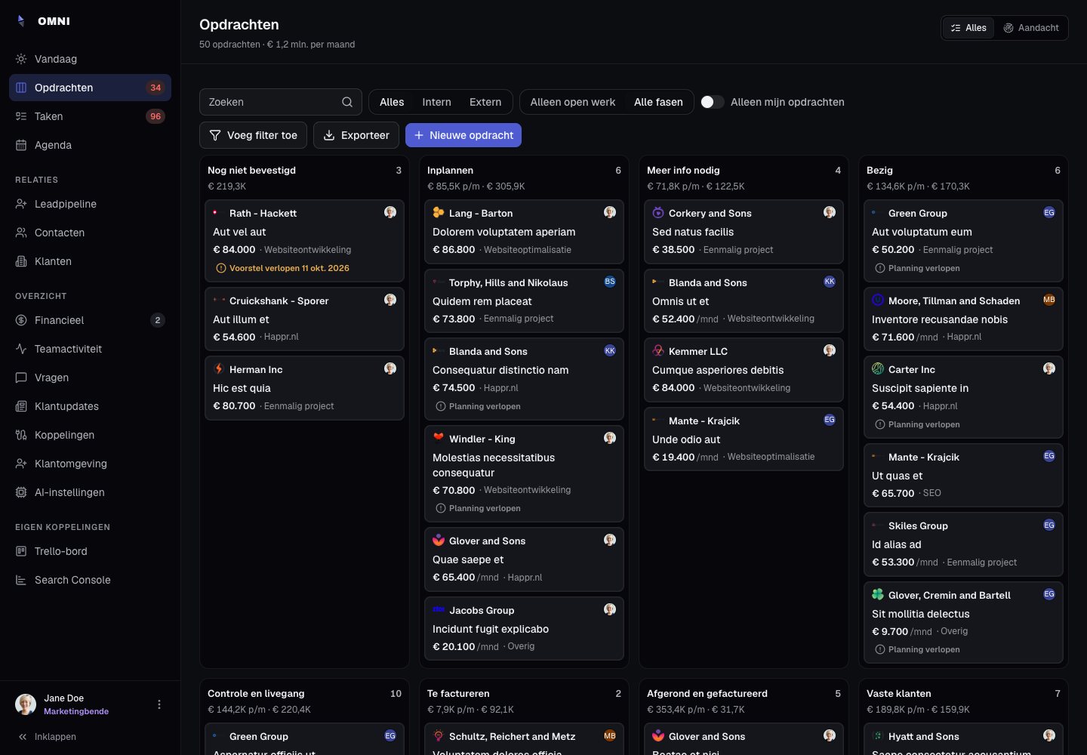Switch to the Aandacht view

(x=1031, y=28)
